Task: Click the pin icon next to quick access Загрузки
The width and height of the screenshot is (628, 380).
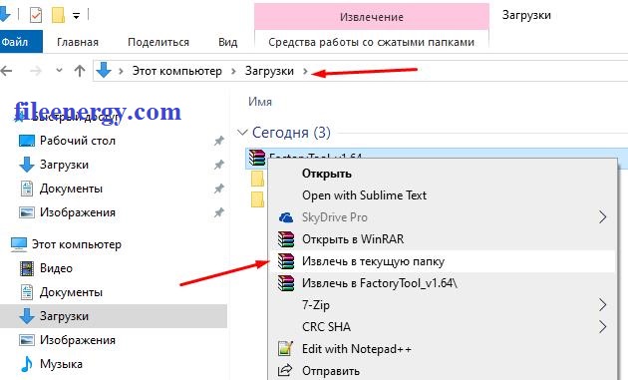Action: [218, 165]
